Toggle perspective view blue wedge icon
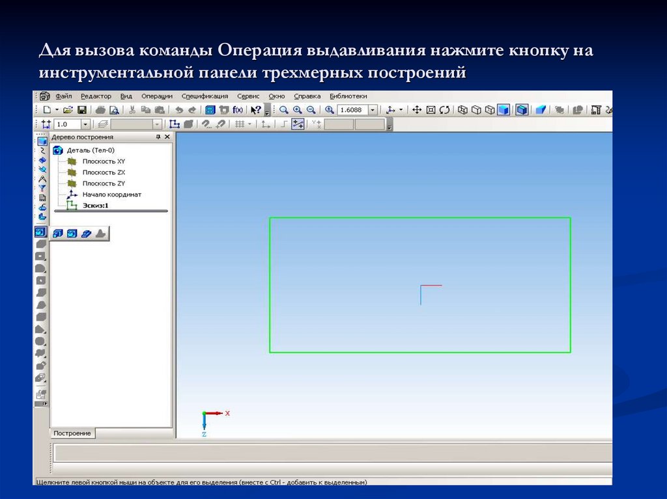 click(541, 110)
